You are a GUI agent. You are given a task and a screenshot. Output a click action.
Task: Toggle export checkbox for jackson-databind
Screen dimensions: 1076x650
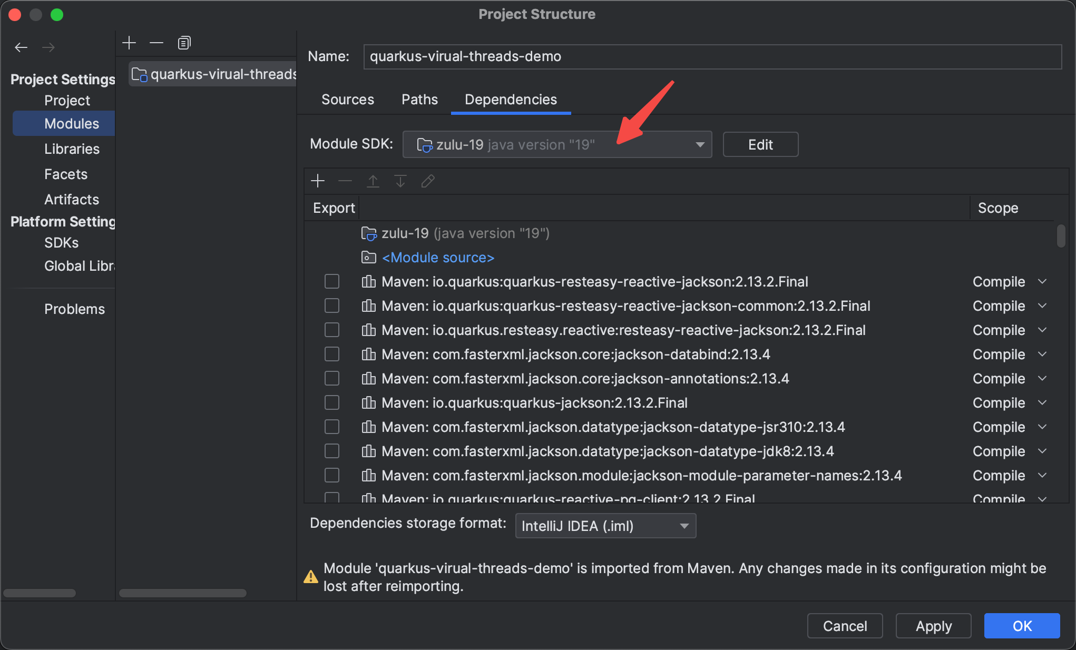click(x=332, y=354)
